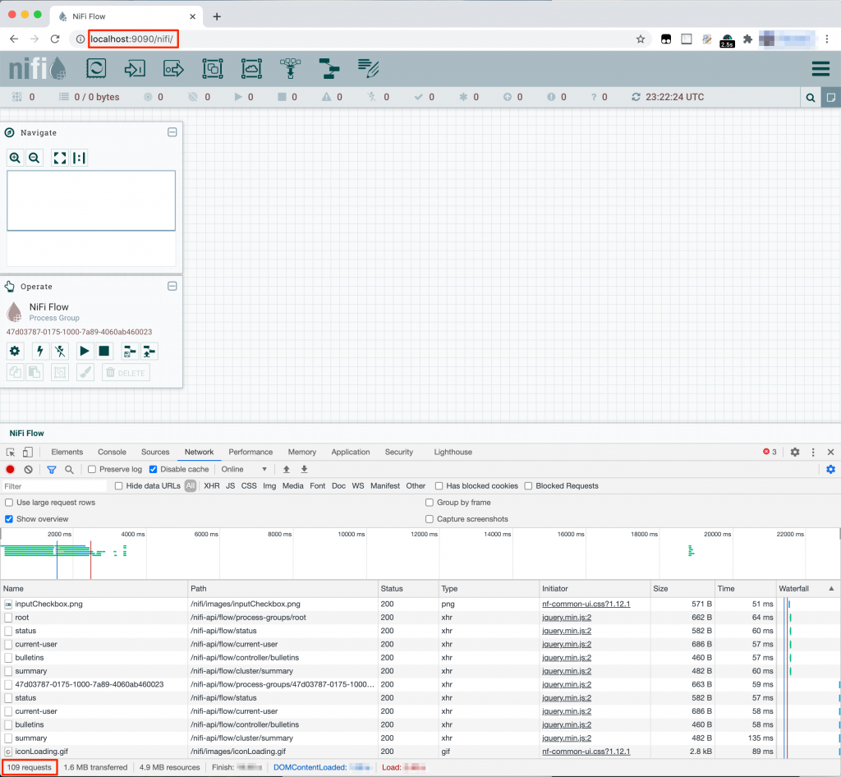Click the Remote Process Group cloud icon

pos(251,69)
